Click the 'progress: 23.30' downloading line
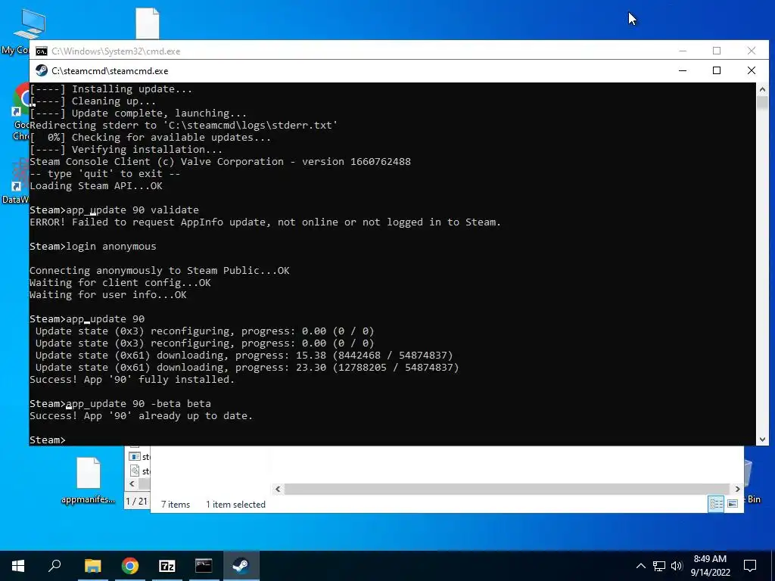The height and width of the screenshot is (581, 775). coord(247,367)
